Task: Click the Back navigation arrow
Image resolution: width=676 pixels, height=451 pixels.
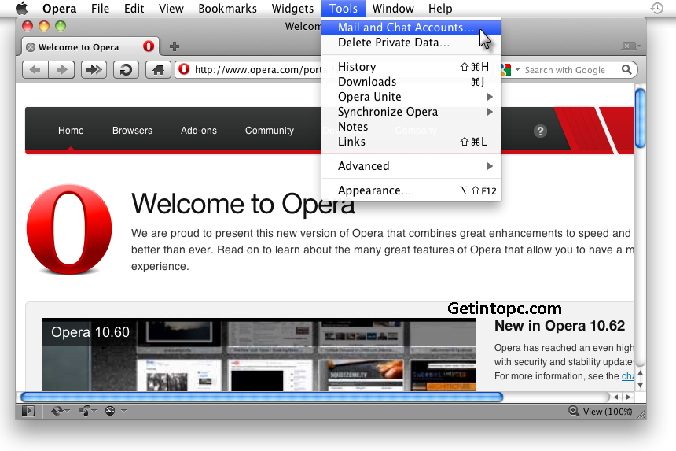Action: coord(35,69)
